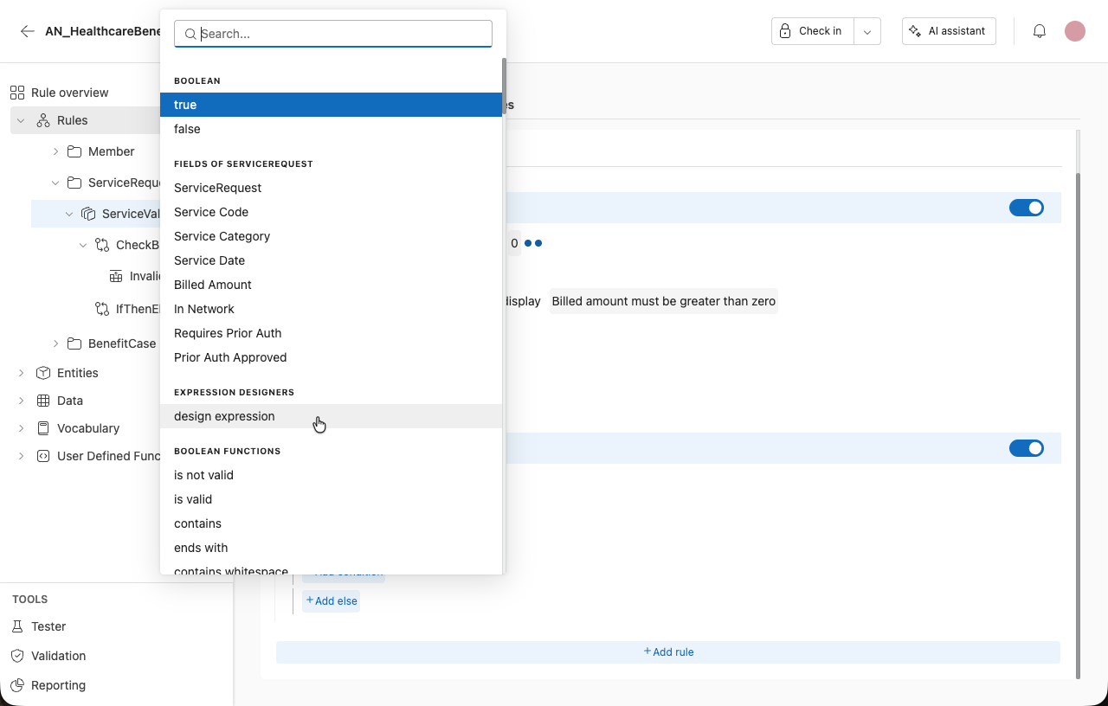Click the Member folder icon

pos(74,151)
